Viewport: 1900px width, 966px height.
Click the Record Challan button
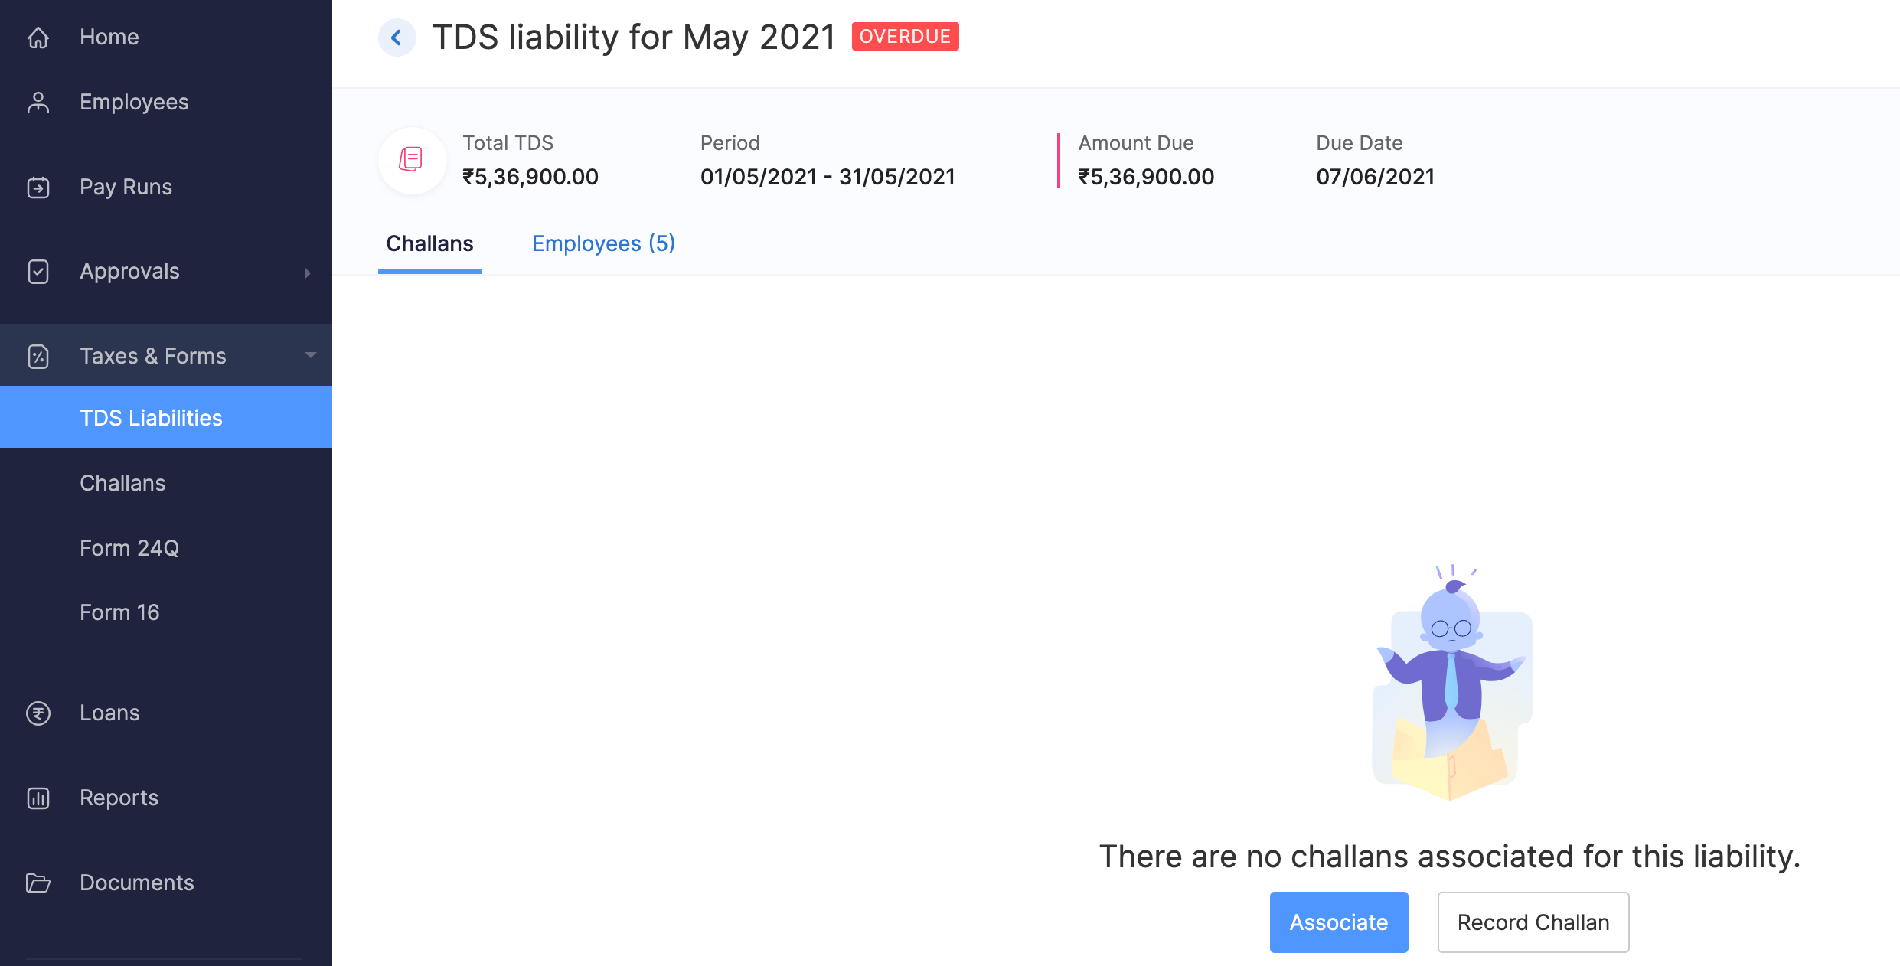(x=1533, y=922)
